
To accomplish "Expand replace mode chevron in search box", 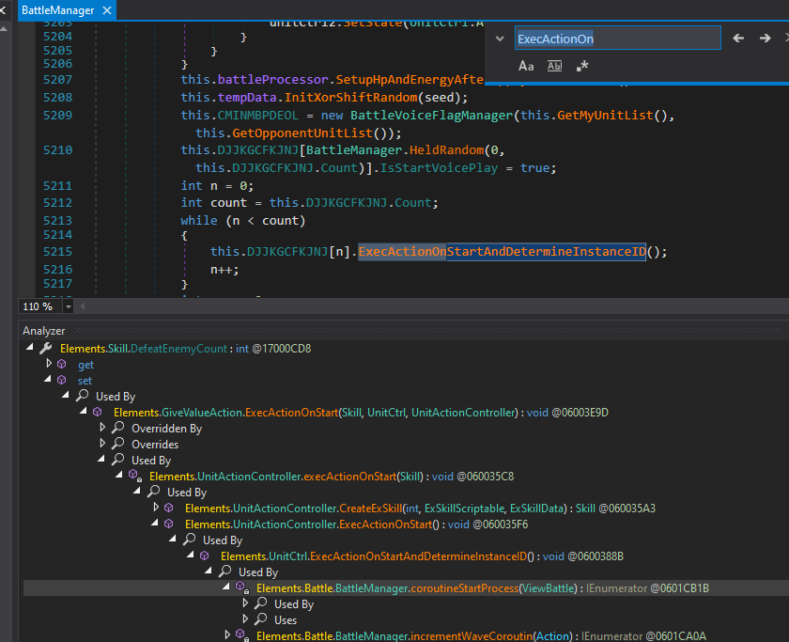I will pos(500,39).
